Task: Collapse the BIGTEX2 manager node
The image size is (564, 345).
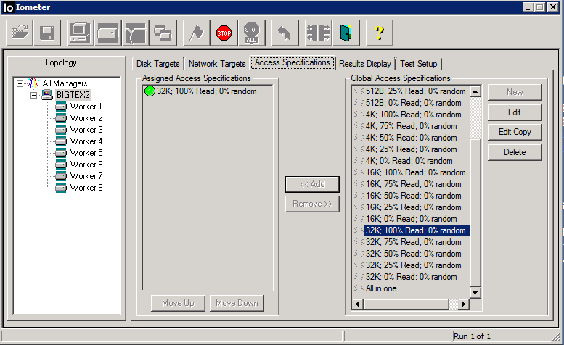Action: click(x=33, y=95)
